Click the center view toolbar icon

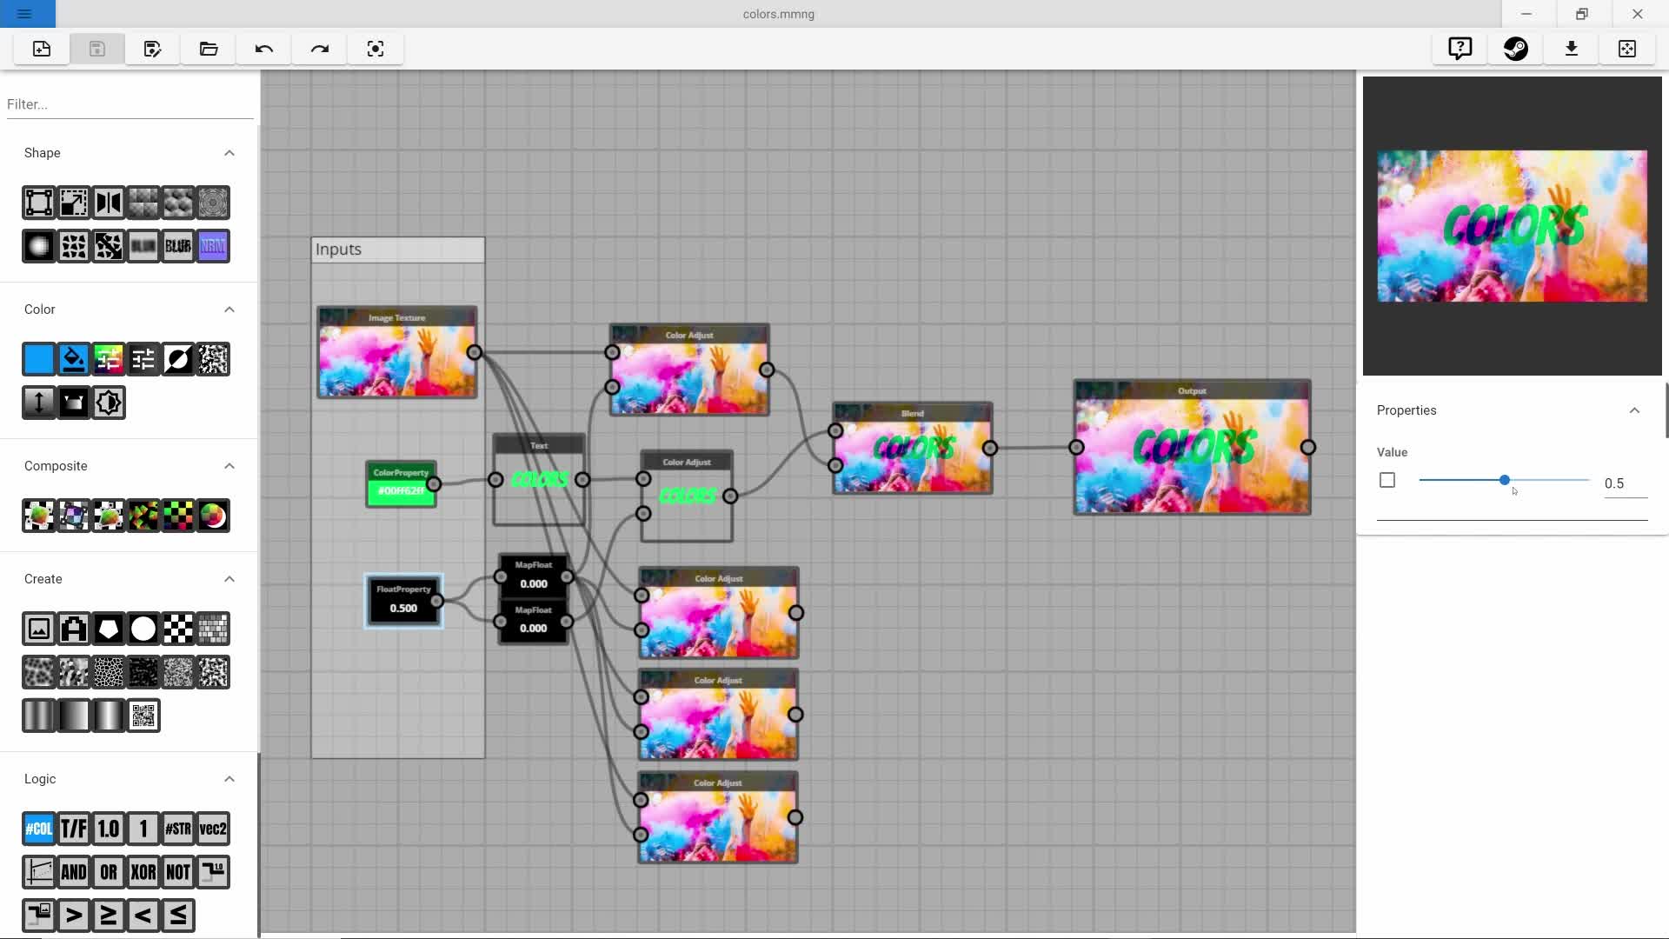pos(376,49)
